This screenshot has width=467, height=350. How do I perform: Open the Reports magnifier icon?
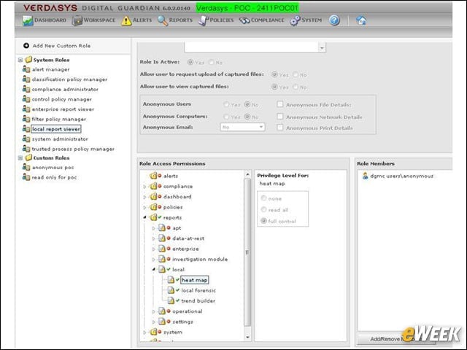[163, 20]
